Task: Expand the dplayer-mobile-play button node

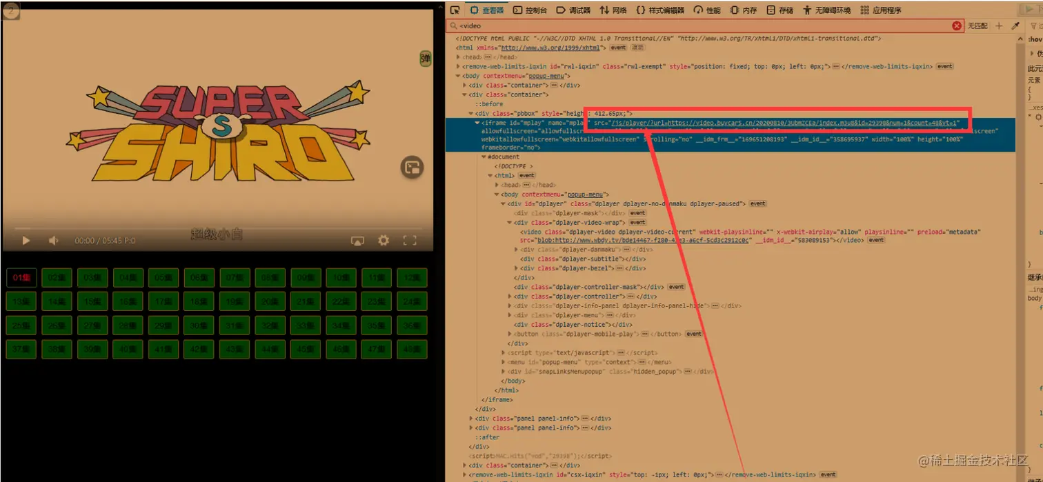Action: [x=510, y=334]
